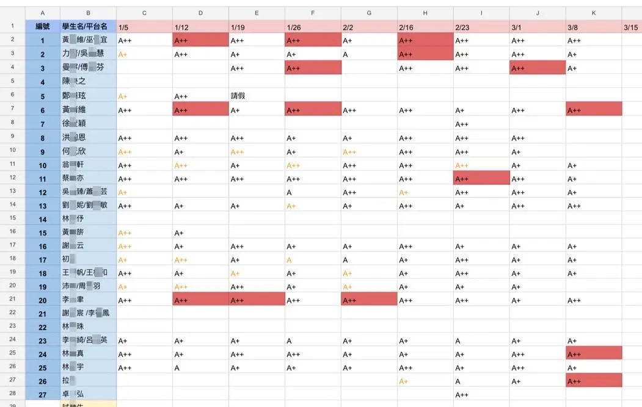Screen dimensions: 642x407
Task: Select red A++ cell in row 4 column J
Action: point(538,68)
